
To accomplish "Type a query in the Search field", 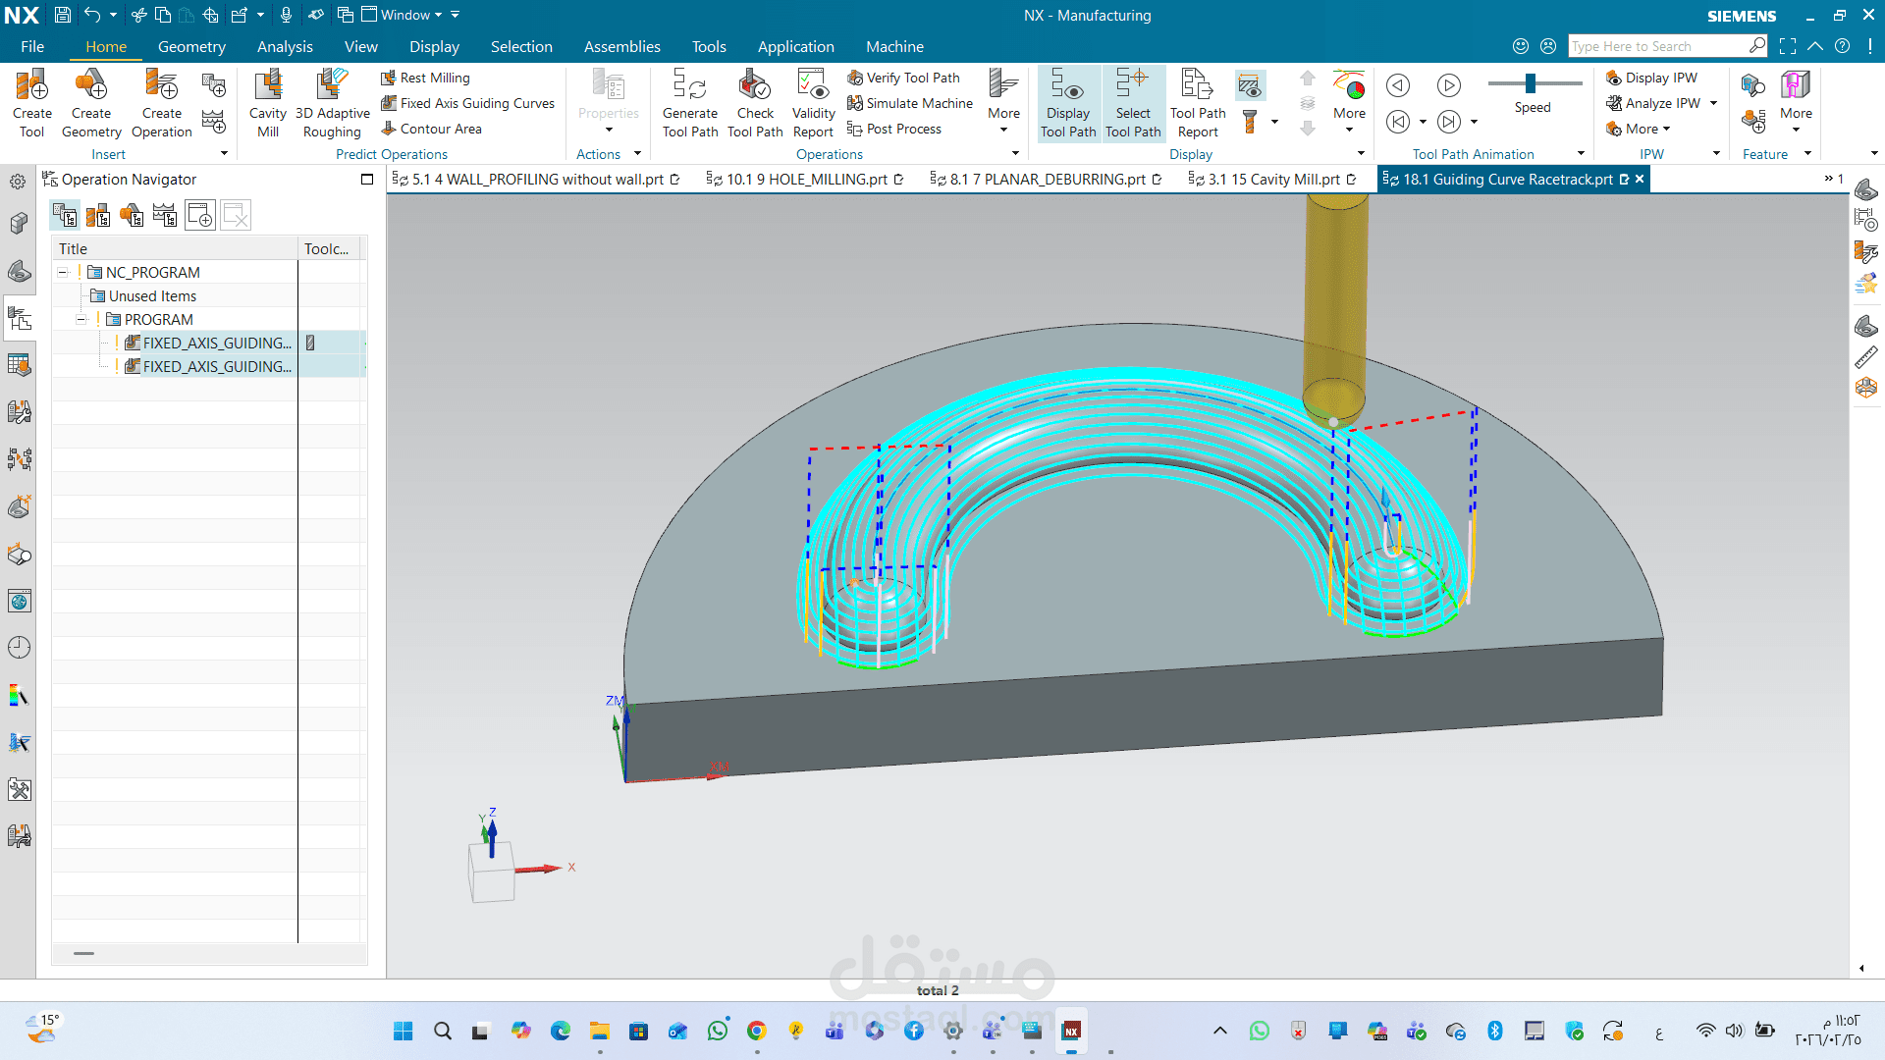I will (x=1659, y=46).
